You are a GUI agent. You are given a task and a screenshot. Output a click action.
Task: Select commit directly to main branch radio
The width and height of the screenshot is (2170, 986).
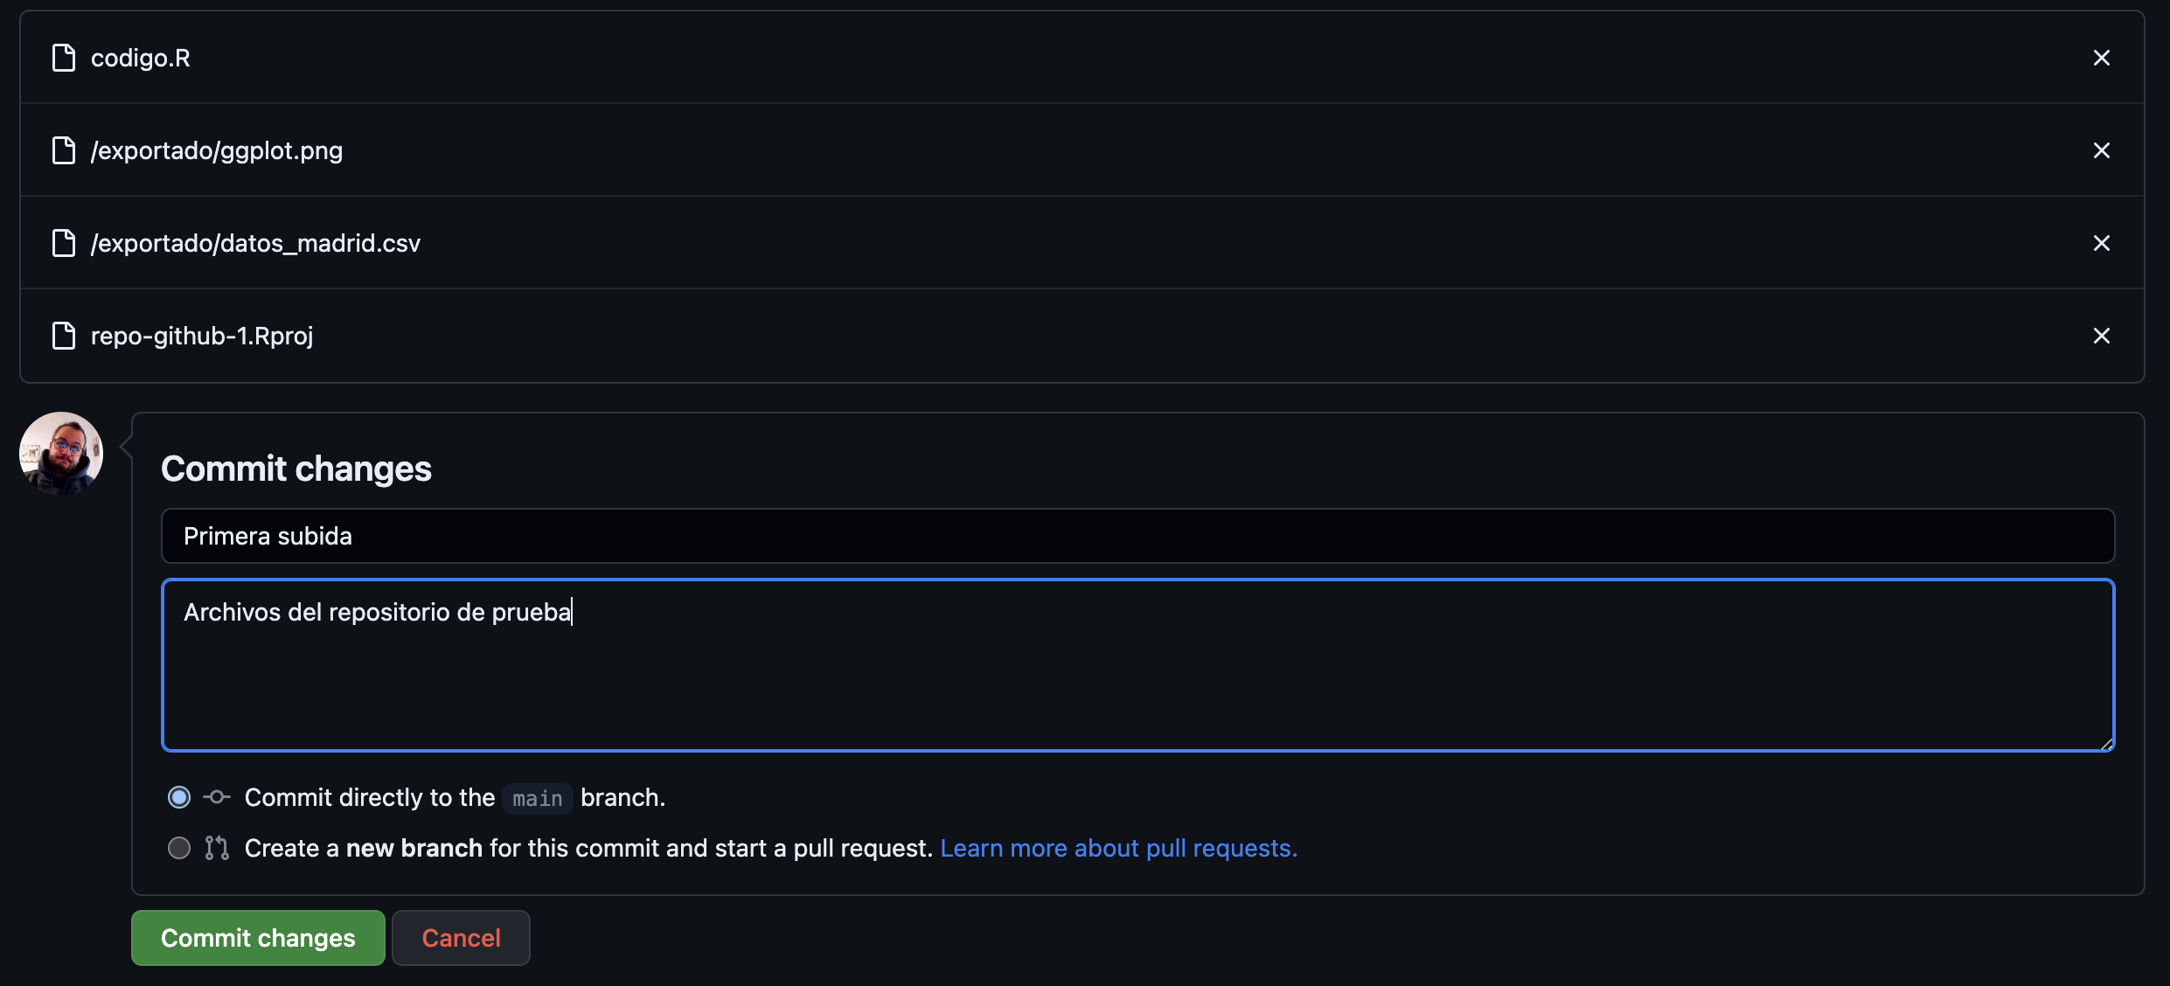point(179,797)
